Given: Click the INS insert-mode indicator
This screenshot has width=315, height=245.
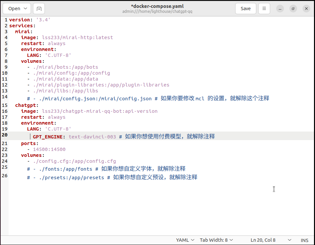Looking at the screenshot, I should (x=304, y=240).
